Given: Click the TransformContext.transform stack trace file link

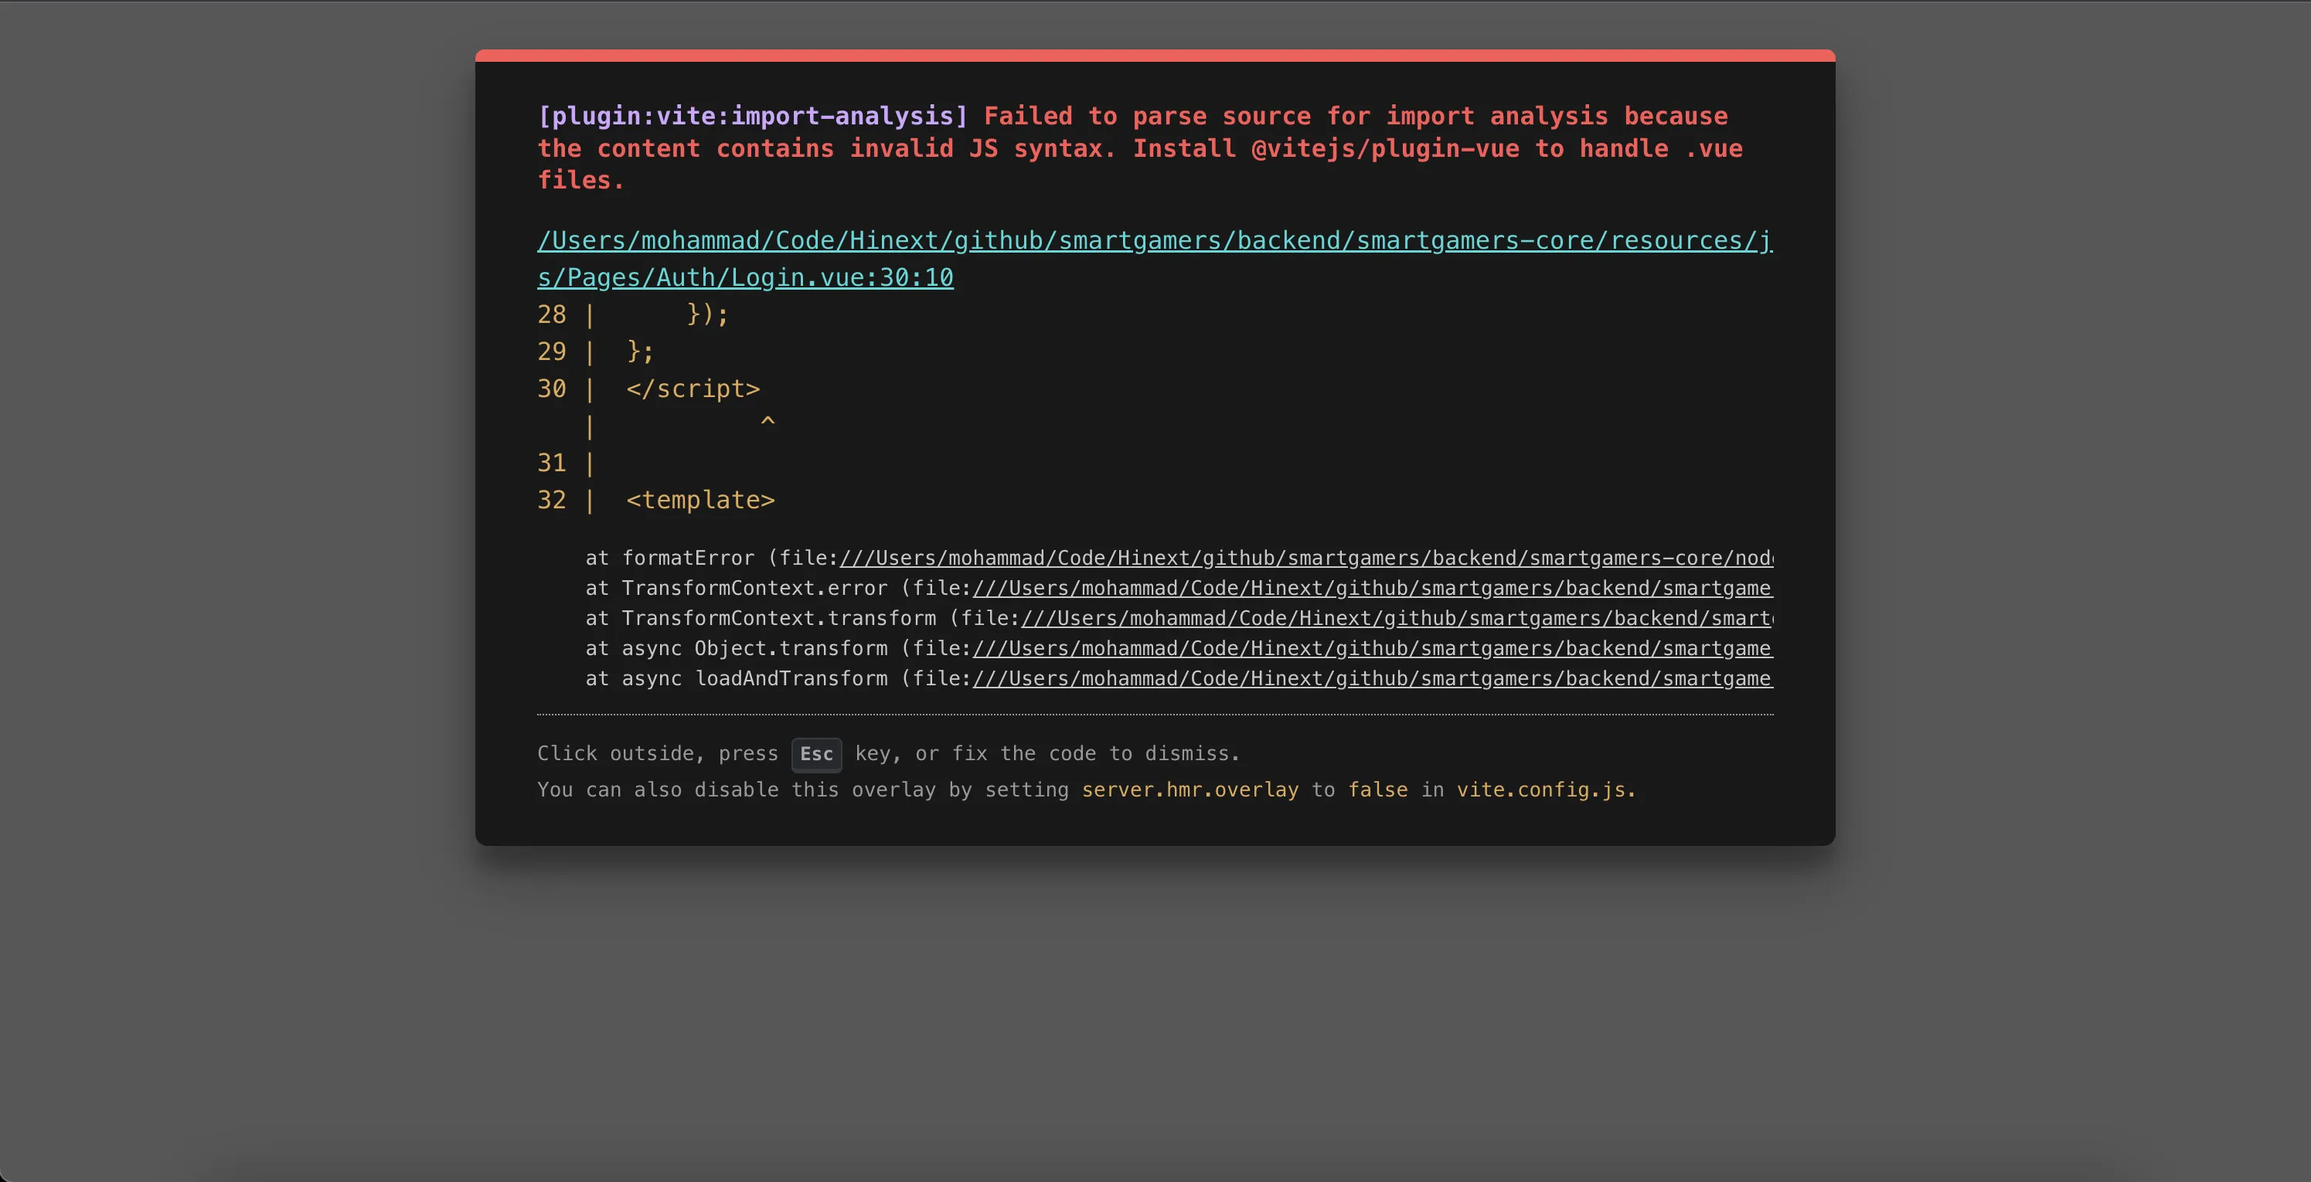Looking at the screenshot, I should coord(1396,619).
